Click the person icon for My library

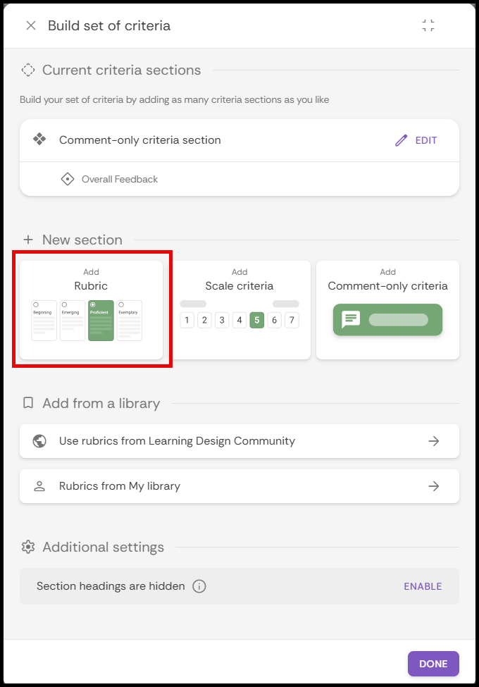[x=39, y=486]
